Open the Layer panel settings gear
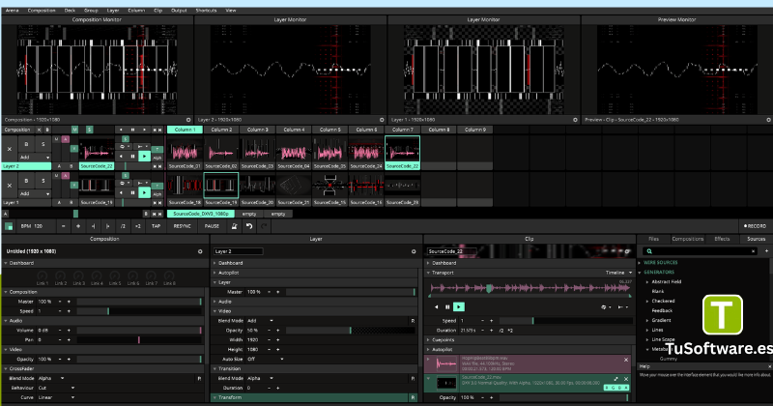The width and height of the screenshot is (773, 406). click(414, 251)
